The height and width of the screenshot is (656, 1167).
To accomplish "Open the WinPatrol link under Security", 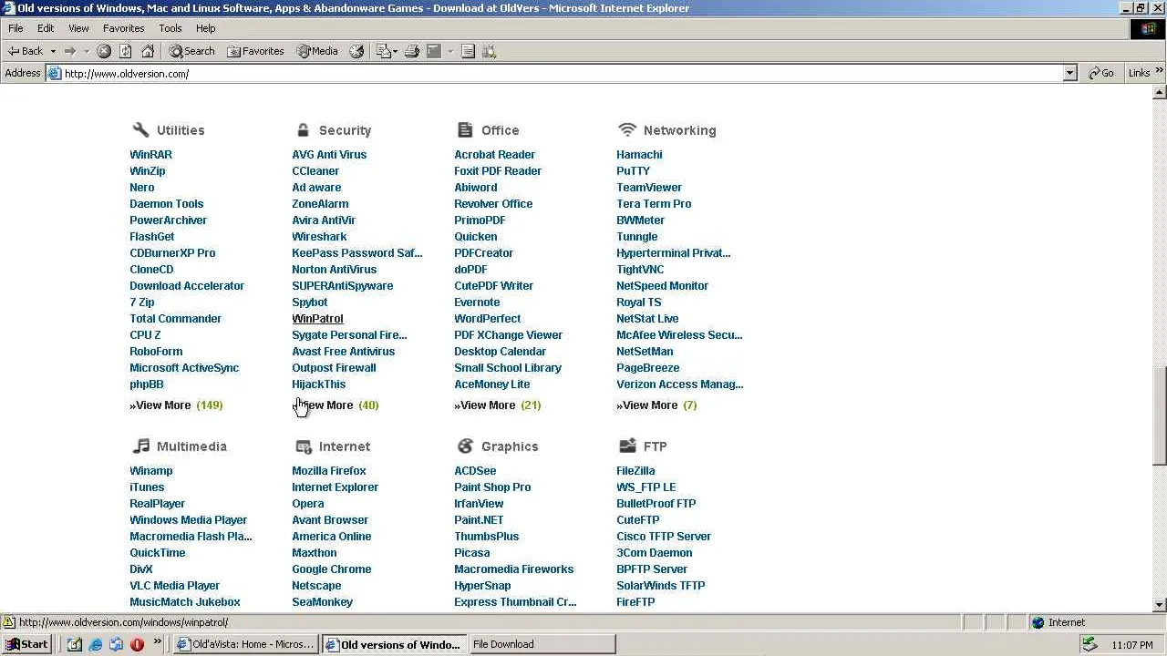I will [317, 318].
